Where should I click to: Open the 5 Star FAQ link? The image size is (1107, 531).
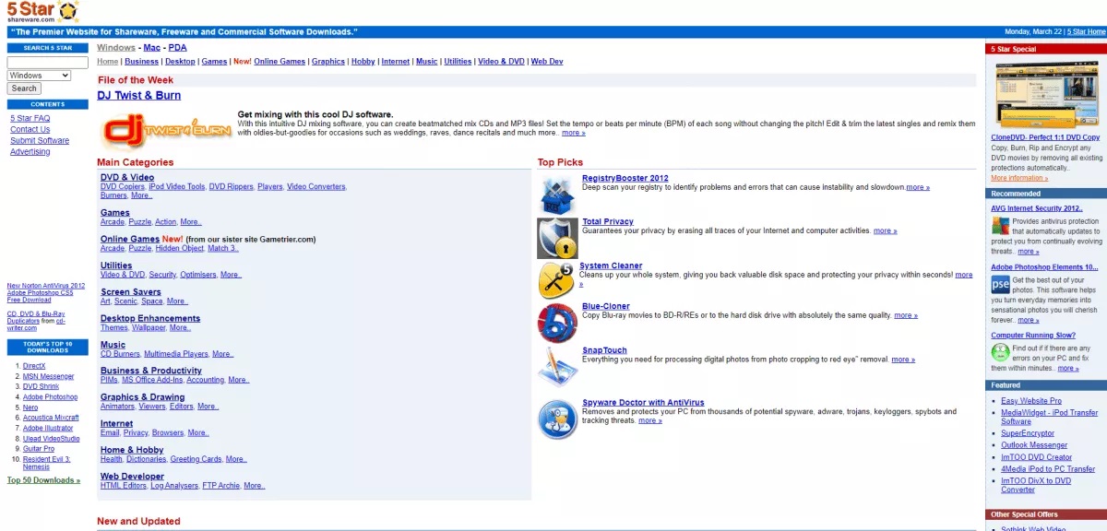[x=30, y=119]
